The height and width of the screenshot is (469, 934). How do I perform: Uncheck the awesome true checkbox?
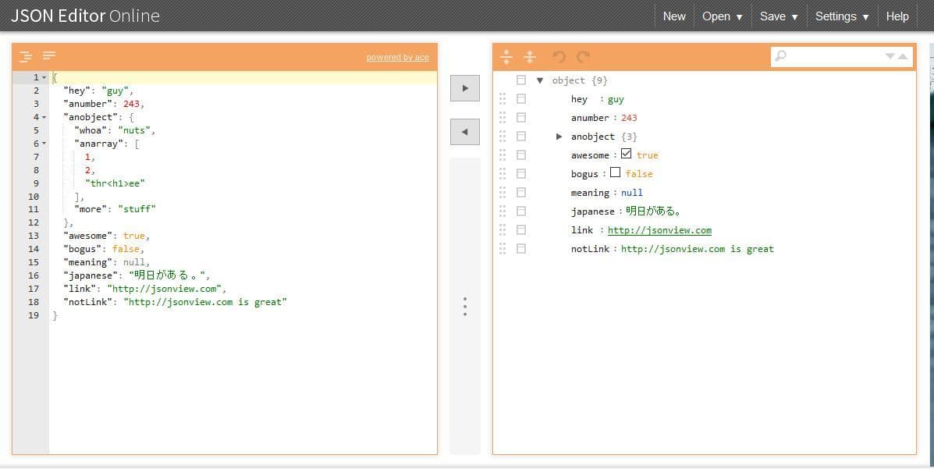626,154
